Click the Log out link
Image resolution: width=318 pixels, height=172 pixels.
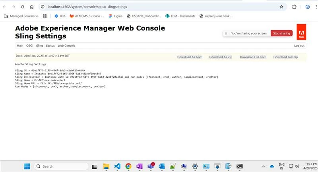(299, 46)
